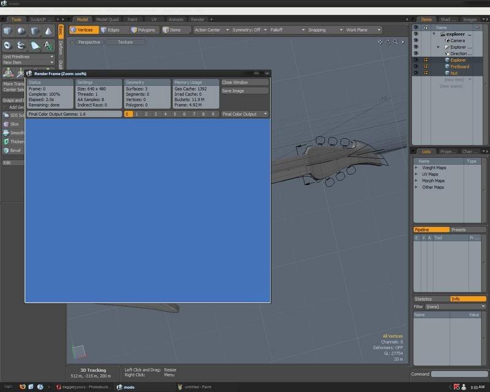Open the Final Color Output dropdown
Image resolution: width=490 pixels, height=392 pixels.
tap(245, 114)
